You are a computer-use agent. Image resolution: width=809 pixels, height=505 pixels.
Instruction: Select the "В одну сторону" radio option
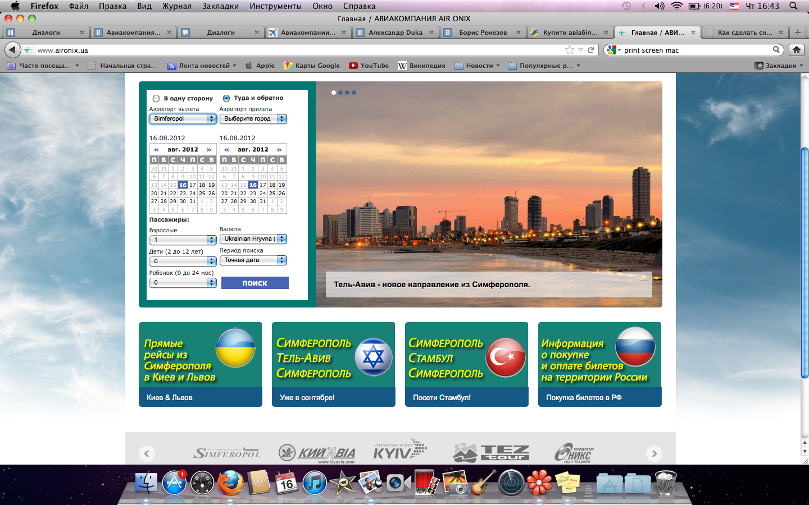click(x=156, y=98)
